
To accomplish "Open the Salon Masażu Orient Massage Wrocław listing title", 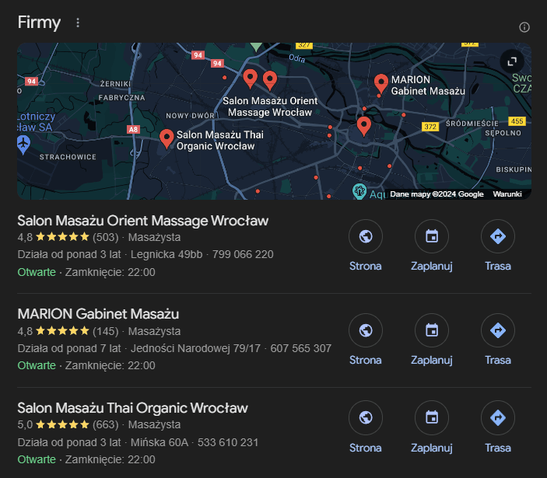I will pos(143,221).
